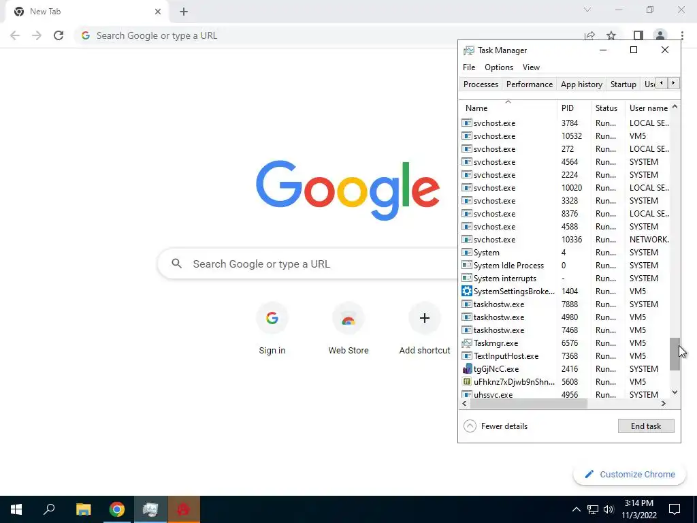Viewport: 697px width, 523px height.
Task: Click the process list horizontal scrollbar thumb
Action: pos(528,404)
